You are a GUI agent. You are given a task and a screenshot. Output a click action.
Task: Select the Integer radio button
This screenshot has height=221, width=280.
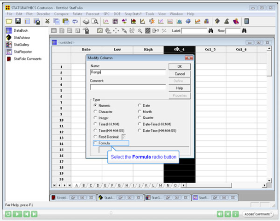tap(95, 118)
